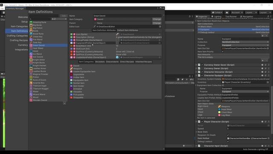
Task: Click the Fire Wand item icon
Action: pos(31,40)
